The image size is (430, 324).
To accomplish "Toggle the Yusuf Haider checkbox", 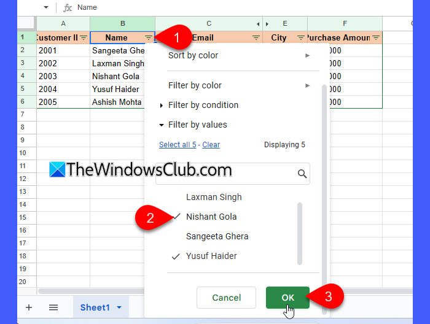I will (x=176, y=256).
